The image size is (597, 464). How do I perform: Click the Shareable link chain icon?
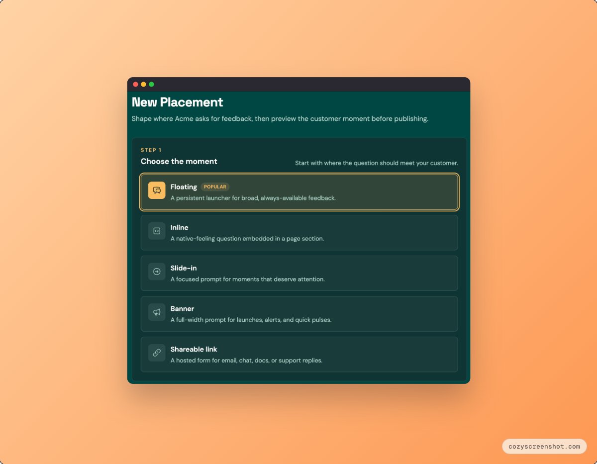[157, 353]
